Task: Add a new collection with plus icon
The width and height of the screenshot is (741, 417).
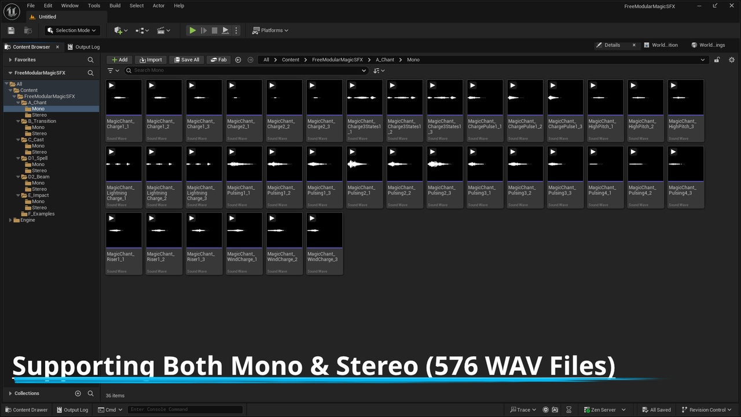Action: pyautogui.click(x=78, y=393)
